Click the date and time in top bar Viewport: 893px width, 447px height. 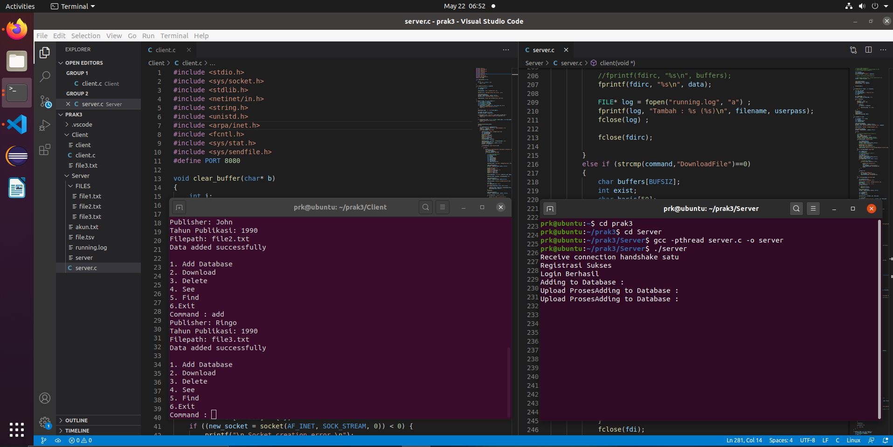click(464, 6)
